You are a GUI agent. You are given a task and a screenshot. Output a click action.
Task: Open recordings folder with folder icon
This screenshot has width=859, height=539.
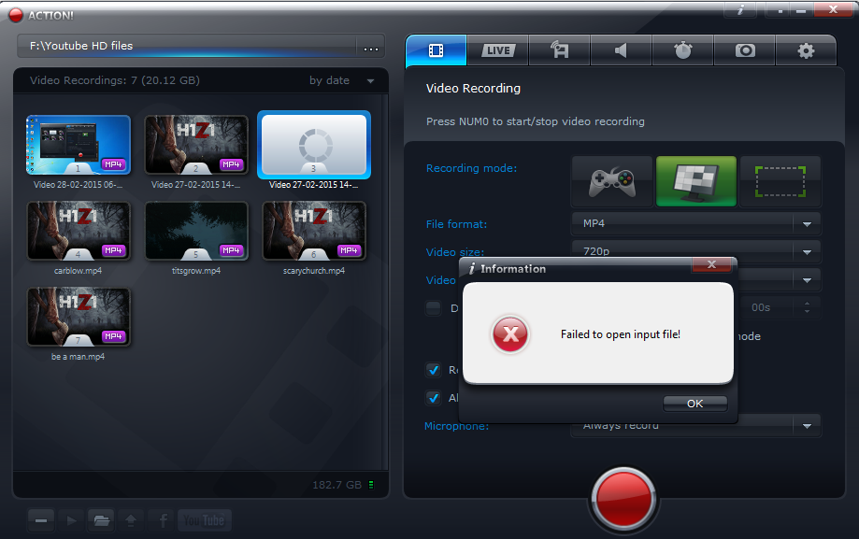click(100, 519)
